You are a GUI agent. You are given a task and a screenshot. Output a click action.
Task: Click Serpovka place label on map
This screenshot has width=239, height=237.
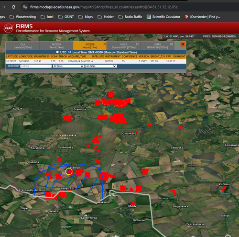[177, 148]
